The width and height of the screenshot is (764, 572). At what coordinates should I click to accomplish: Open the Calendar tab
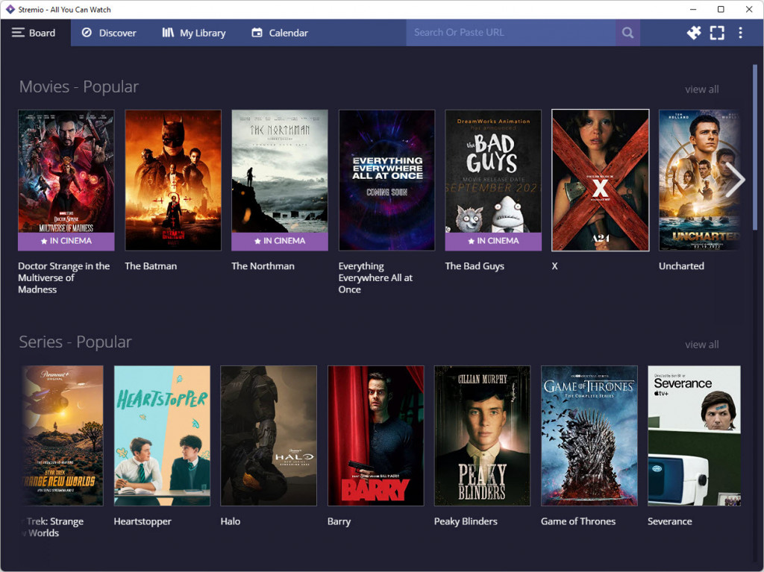coord(280,33)
